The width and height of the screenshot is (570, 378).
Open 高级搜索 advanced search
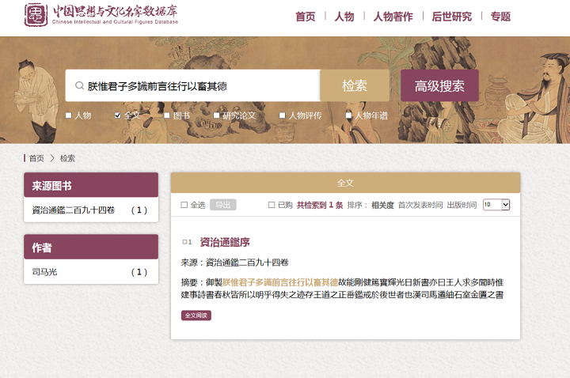point(439,85)
